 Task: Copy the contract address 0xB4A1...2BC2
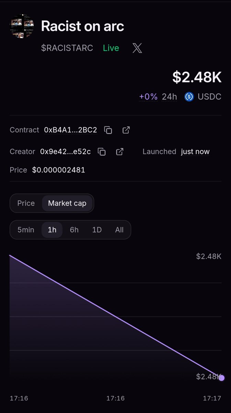[108, 130]
